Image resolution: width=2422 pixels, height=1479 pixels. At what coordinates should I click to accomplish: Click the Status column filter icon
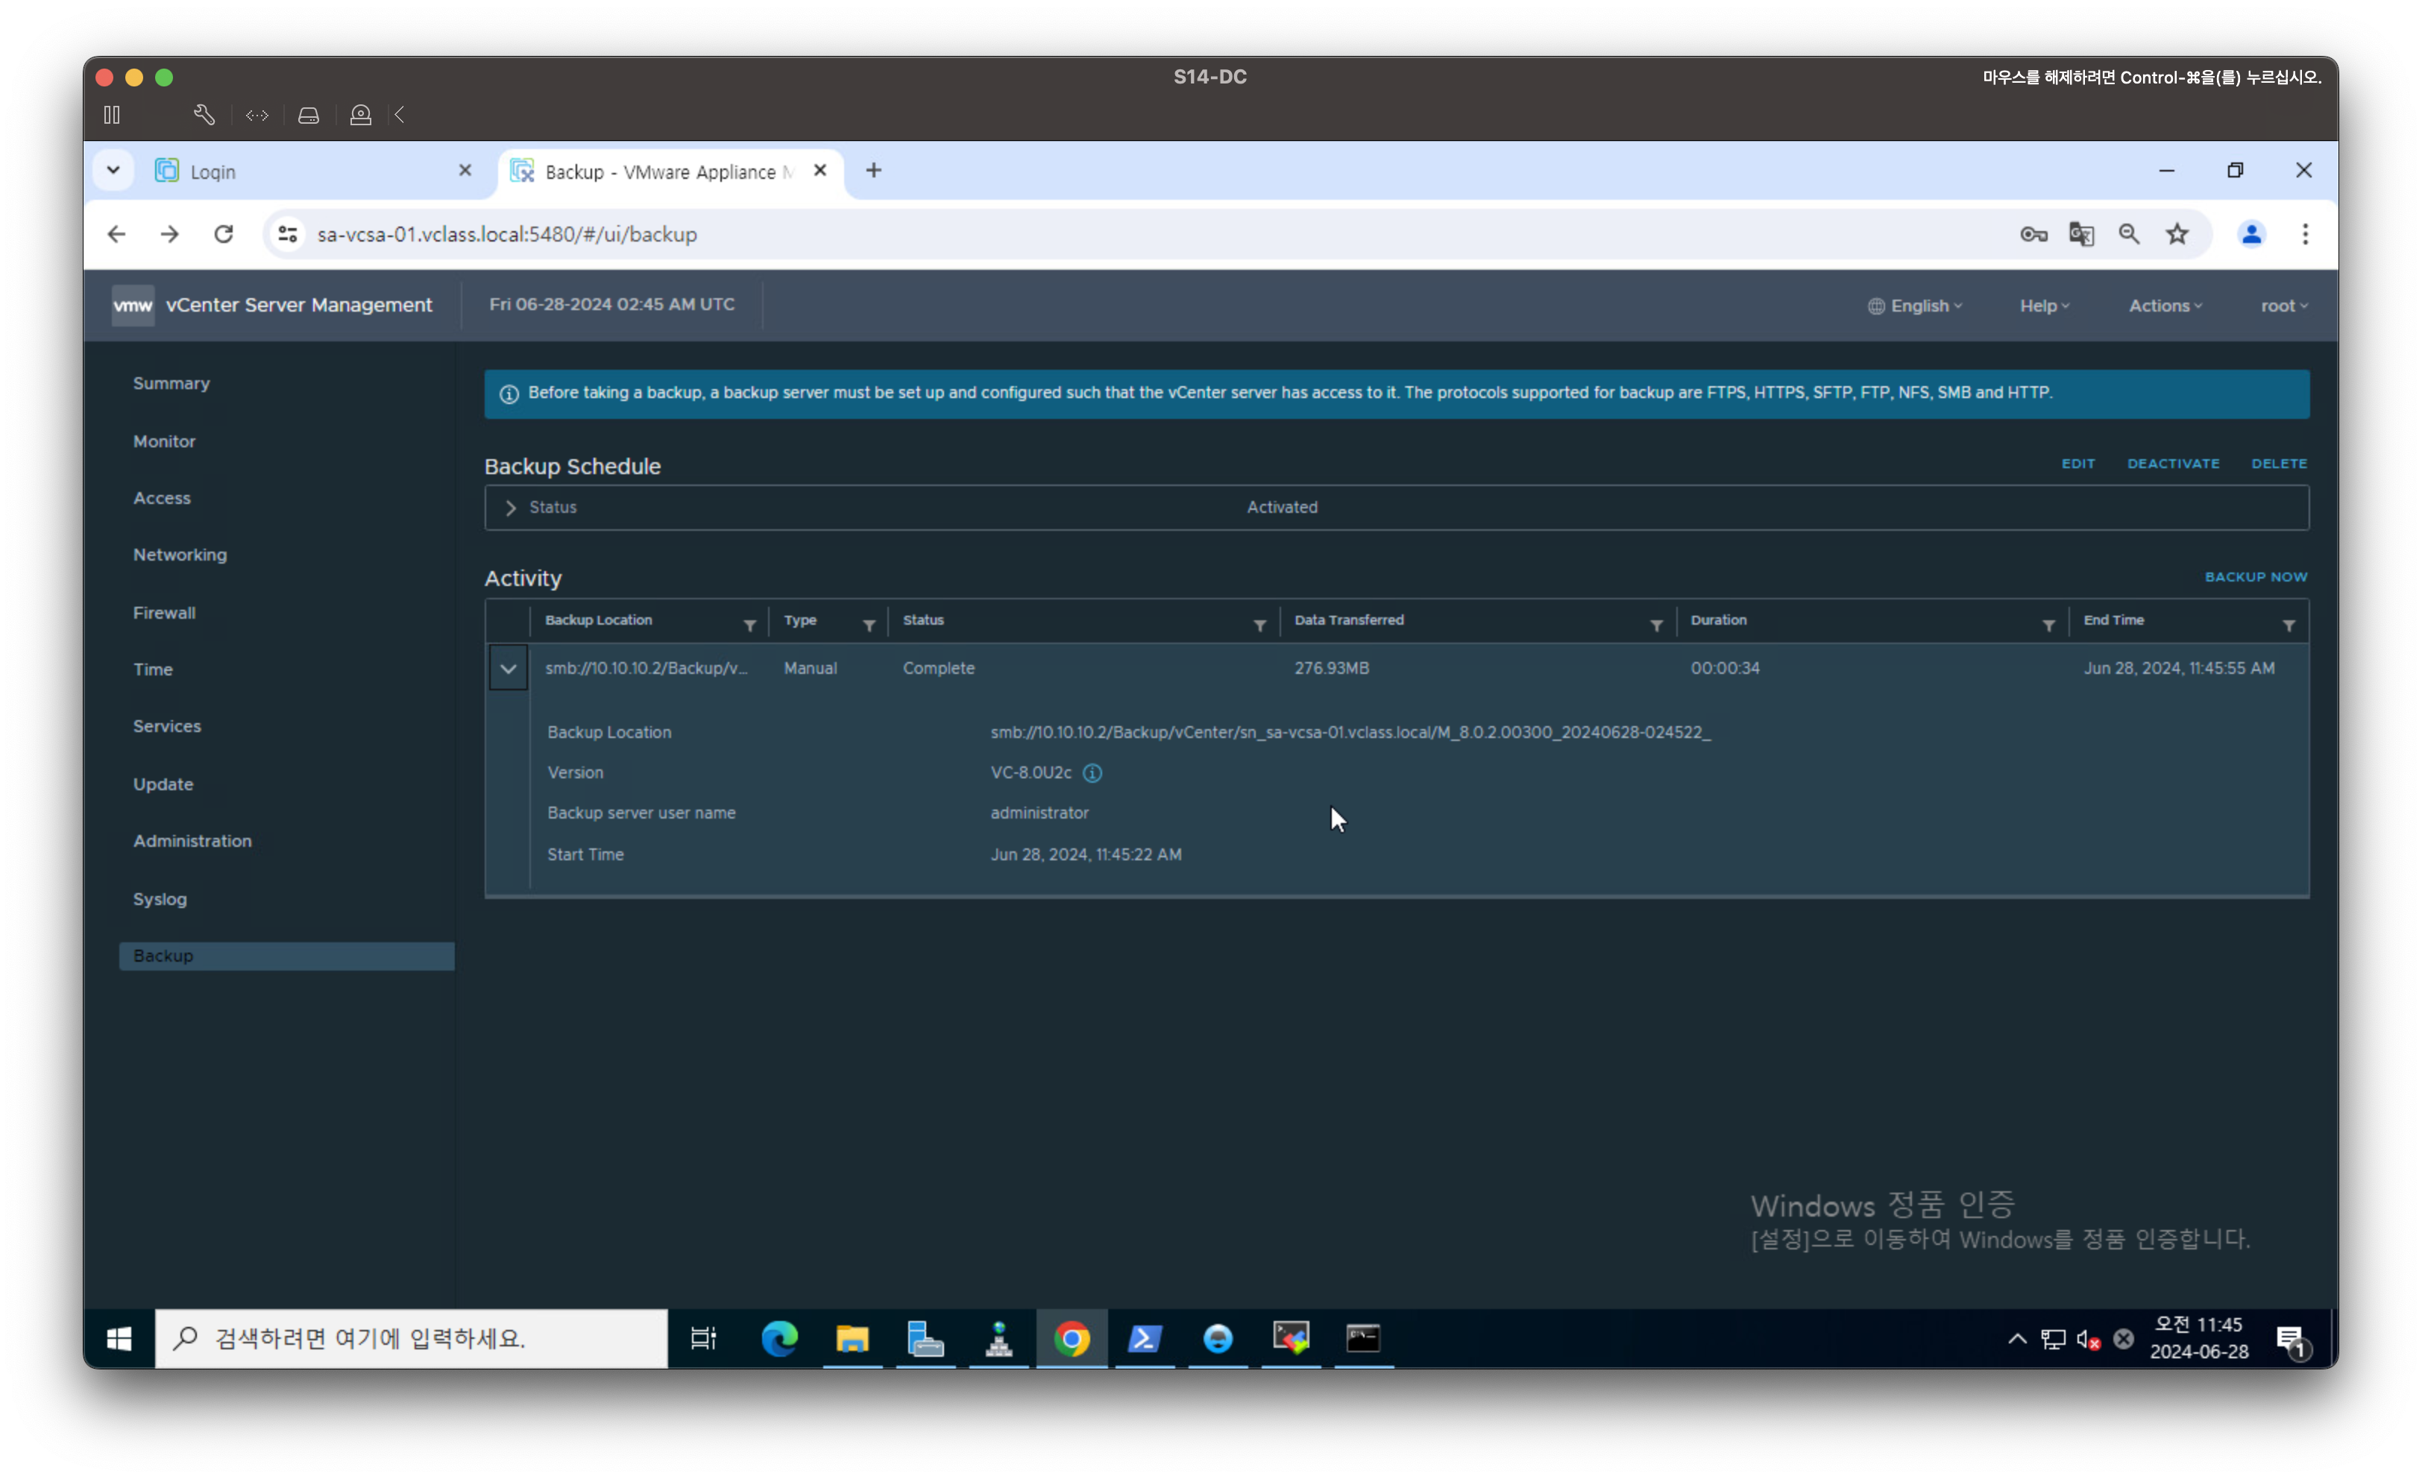(x=1259, y=625)
